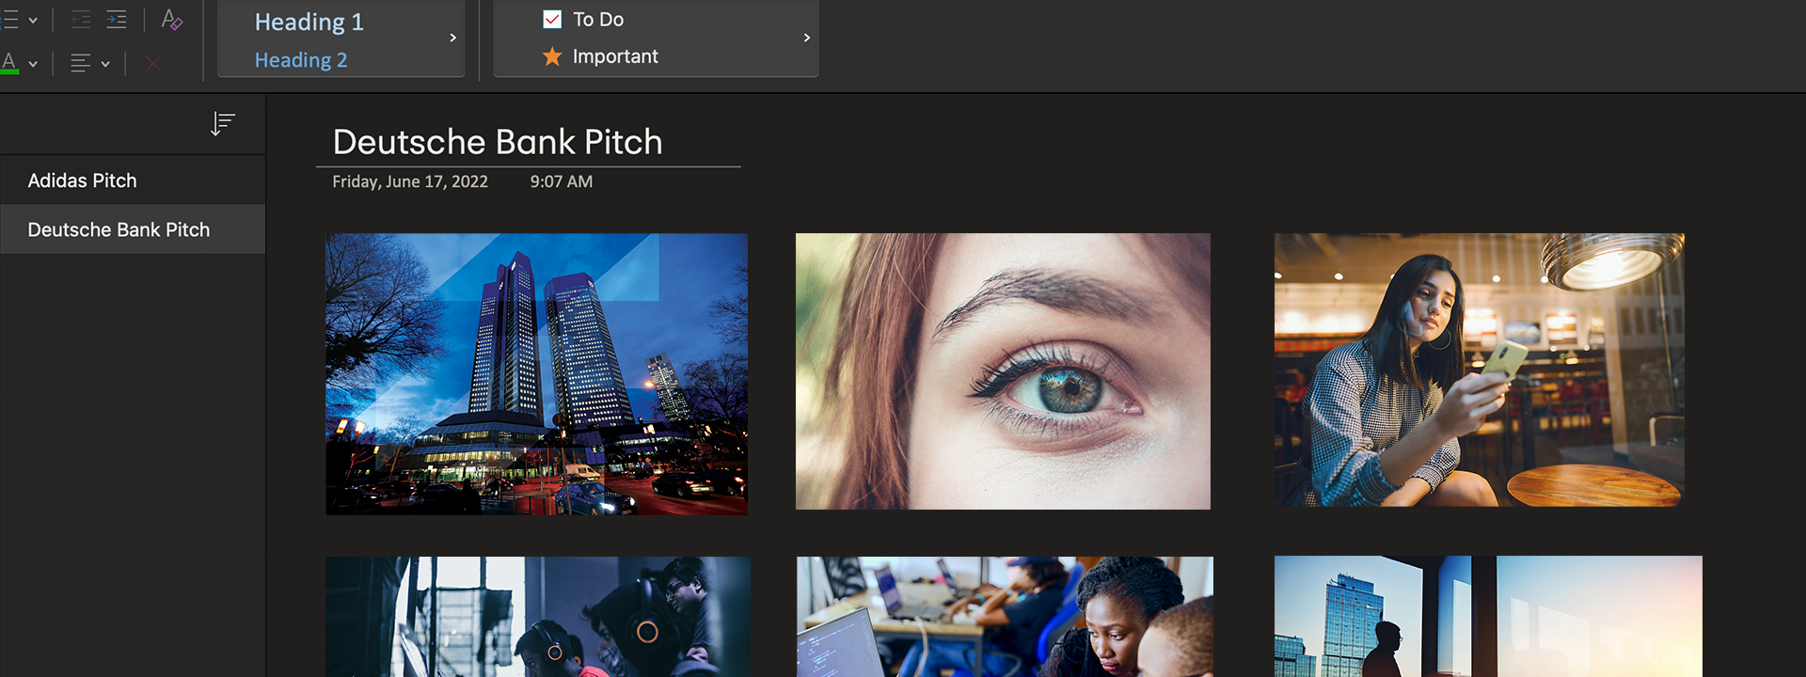Click the sort pages icon
Viewport: 1806px width, 677px height.
[x=223, y=123]
